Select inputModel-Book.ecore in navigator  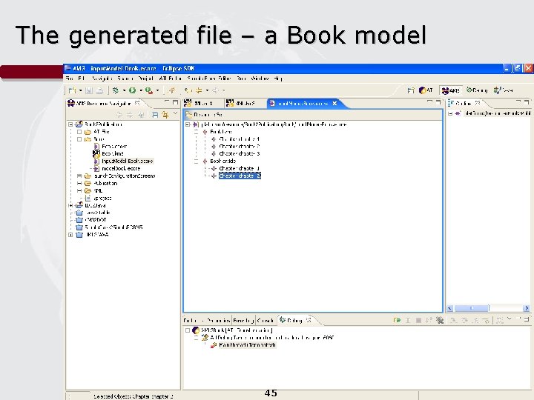(x=128, y=161)
